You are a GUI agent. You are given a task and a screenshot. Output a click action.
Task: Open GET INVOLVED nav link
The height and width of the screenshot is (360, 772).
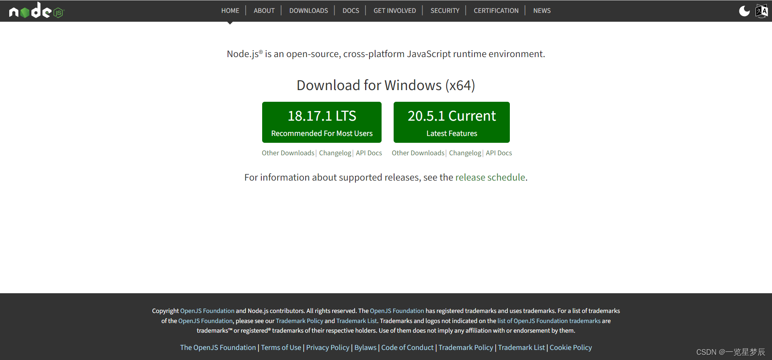click(x=394, y=11)
